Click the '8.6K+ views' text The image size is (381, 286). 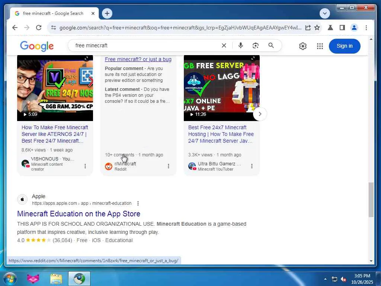[x=33, y=150]
